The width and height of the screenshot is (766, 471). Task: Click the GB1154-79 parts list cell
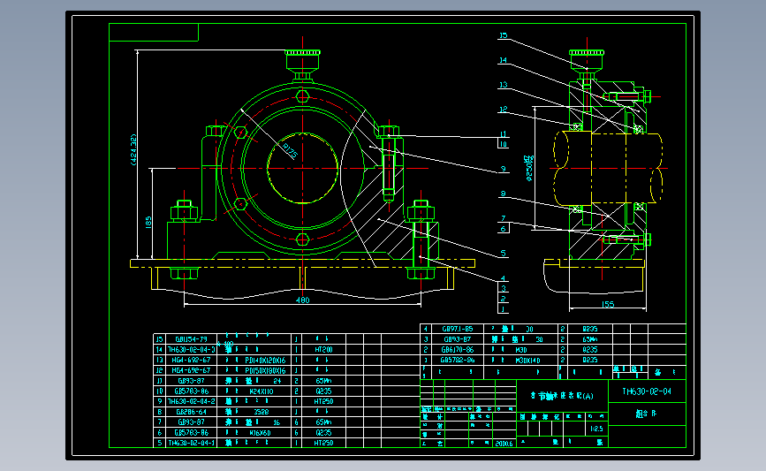[191, 339]
